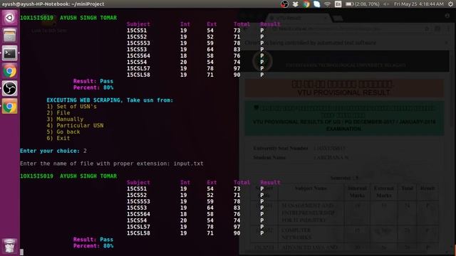Click the first 'Result: Pass' line

pyautogui.click(x=93, y=81)
